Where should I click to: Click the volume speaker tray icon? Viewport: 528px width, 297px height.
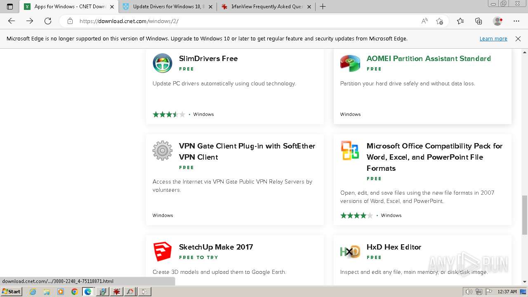[x=469, y=292]
